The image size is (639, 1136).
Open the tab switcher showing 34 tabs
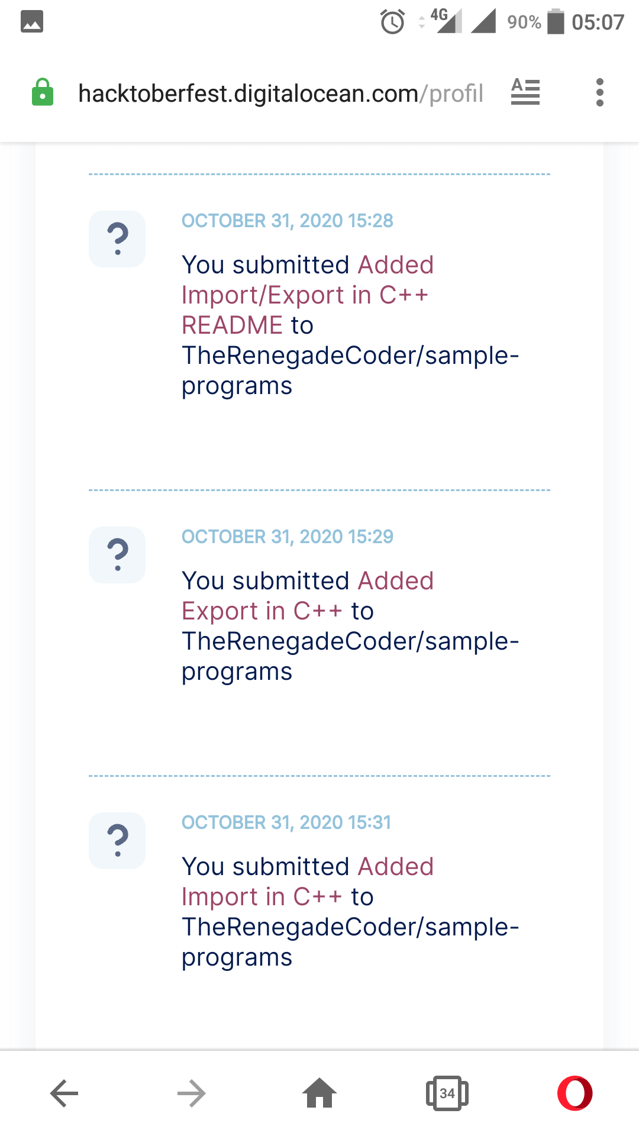(447, 1093)
